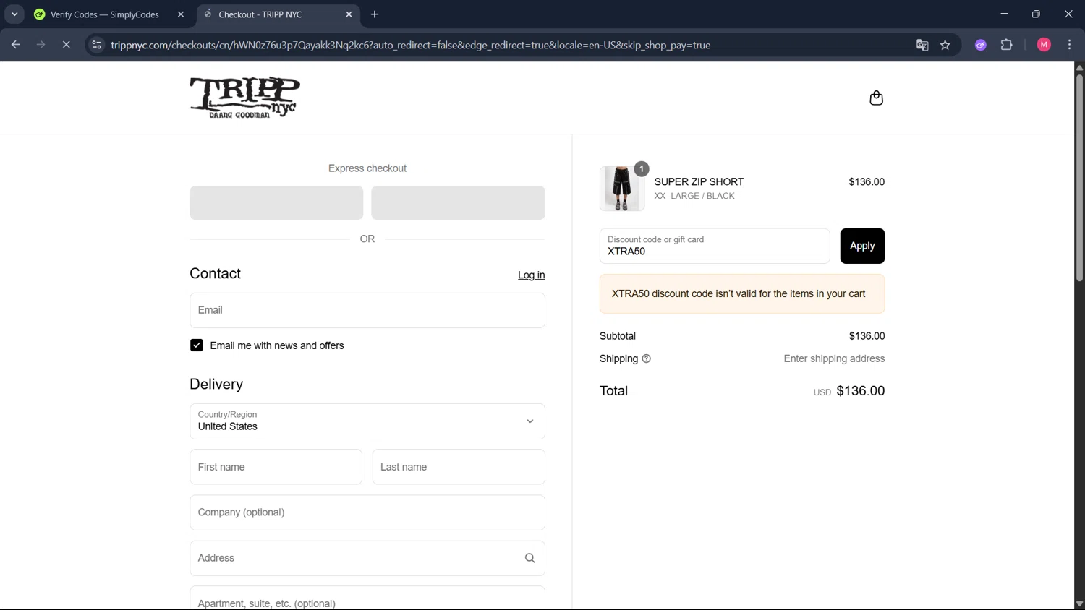Restore down the browser window
The width and height of the screenshot is (1085, 610).
coord(1036,14)
